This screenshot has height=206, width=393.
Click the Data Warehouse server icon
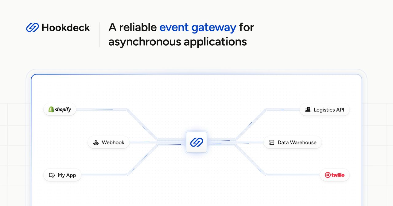(x=272, y=143)
